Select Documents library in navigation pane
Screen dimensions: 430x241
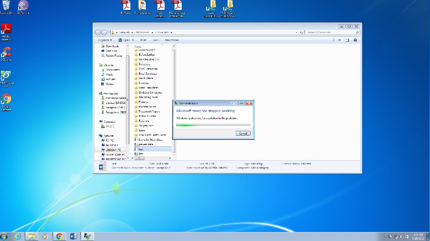[110, 70]
